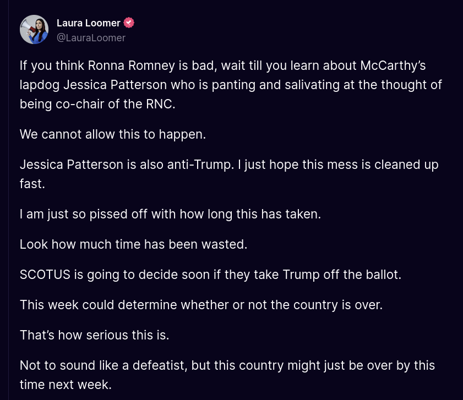Click the word "McCarthy's" in the first line
The width and height of the screenshot is (463, 400).
(393, 65)
